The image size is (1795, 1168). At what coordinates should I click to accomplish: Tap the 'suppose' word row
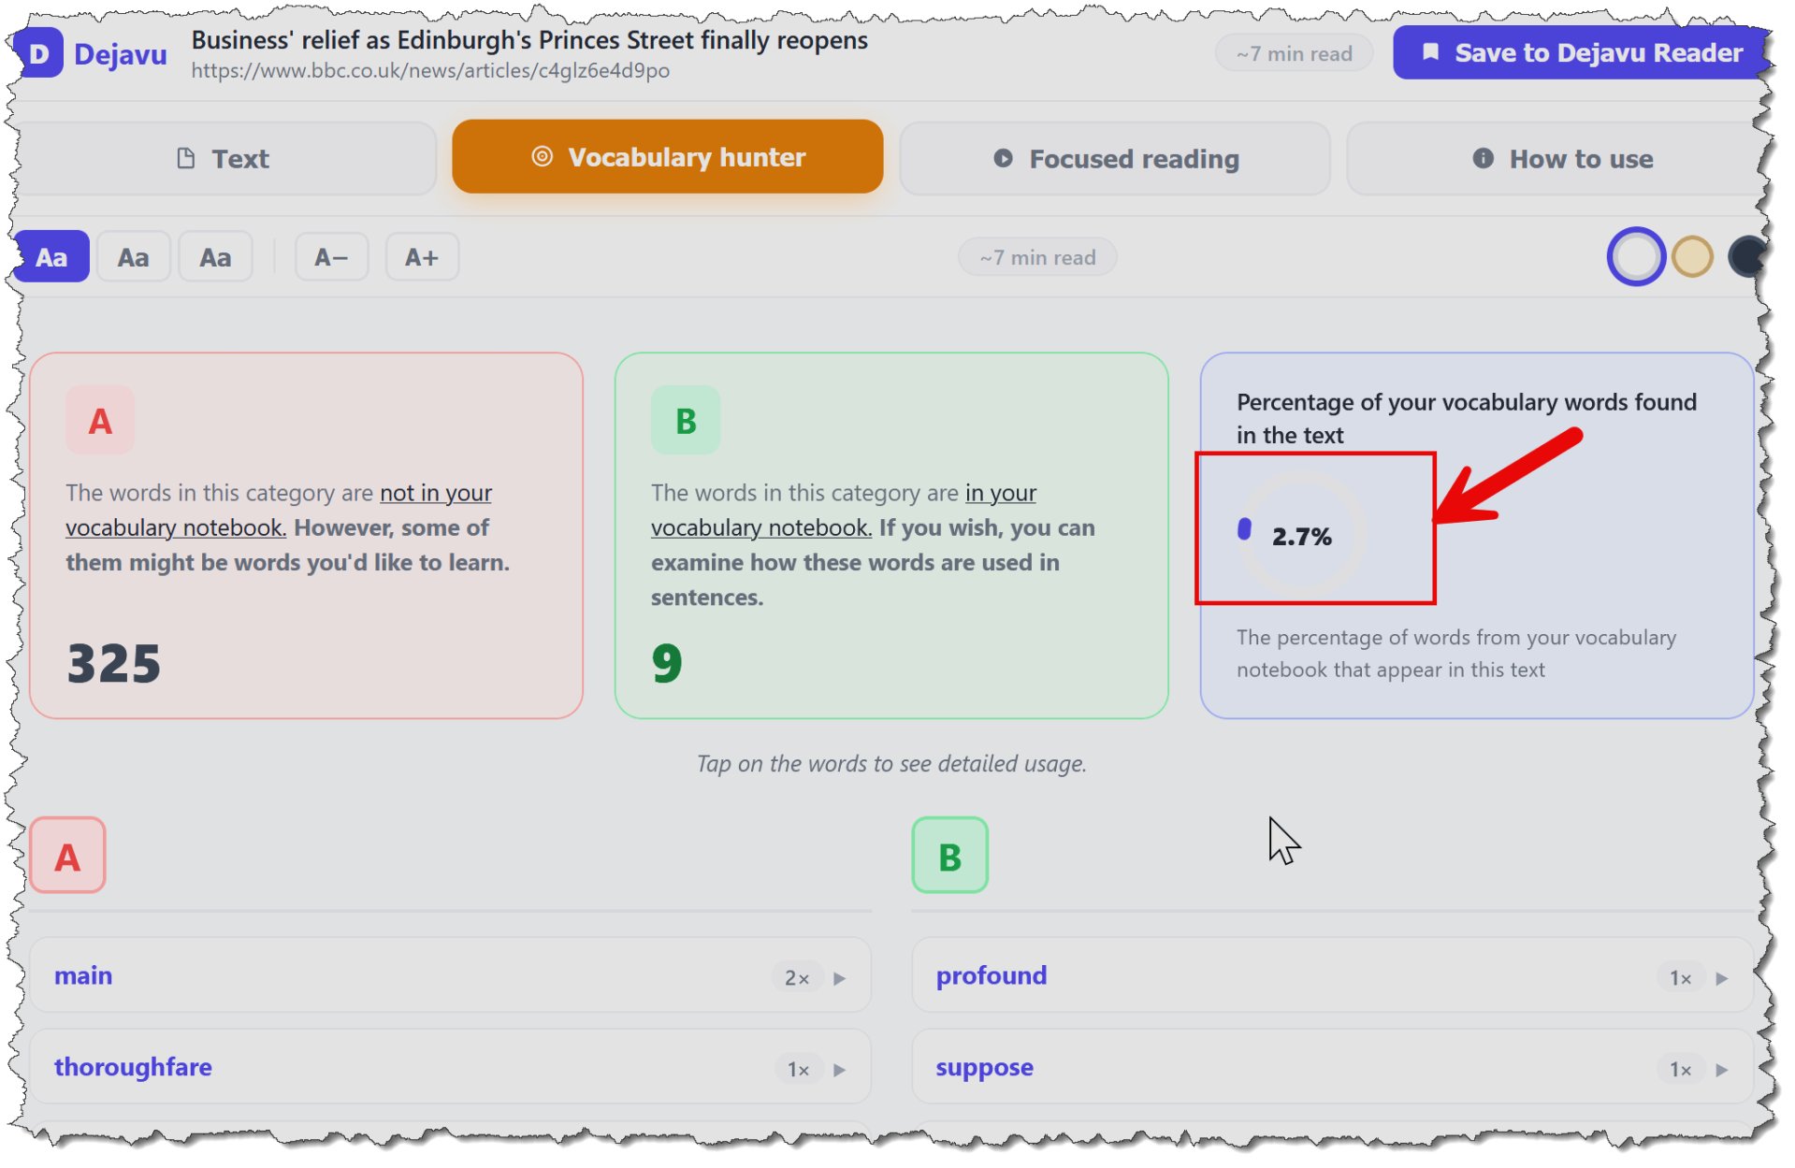(x=1333, y=1068)
